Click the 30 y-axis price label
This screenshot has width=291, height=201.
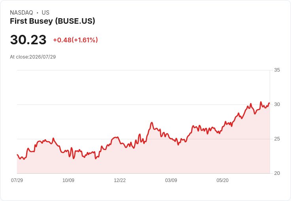click(277, 104)
